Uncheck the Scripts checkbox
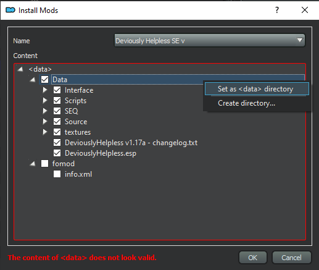 (x=57, y=101)
